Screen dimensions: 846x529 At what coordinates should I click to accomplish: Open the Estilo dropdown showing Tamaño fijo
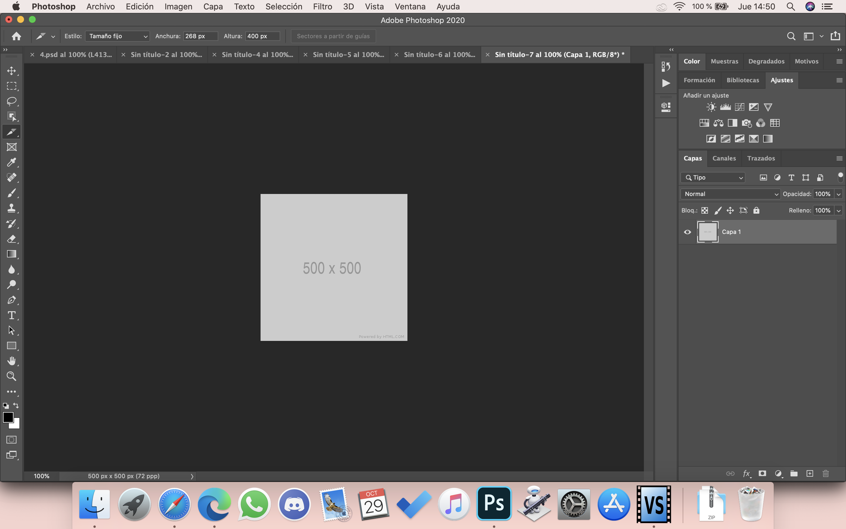click(x=117, y=36)
